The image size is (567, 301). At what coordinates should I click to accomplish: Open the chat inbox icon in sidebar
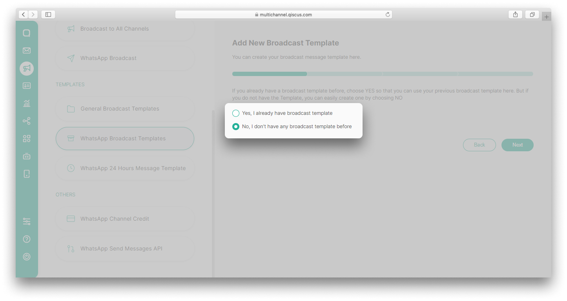pos(27,33)
